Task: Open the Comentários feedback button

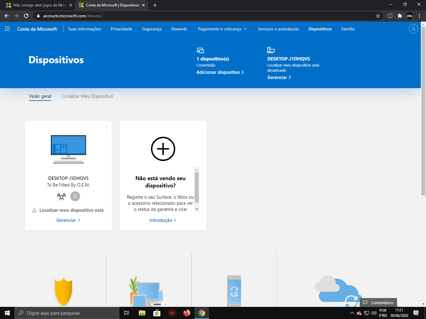Action: 379,303
